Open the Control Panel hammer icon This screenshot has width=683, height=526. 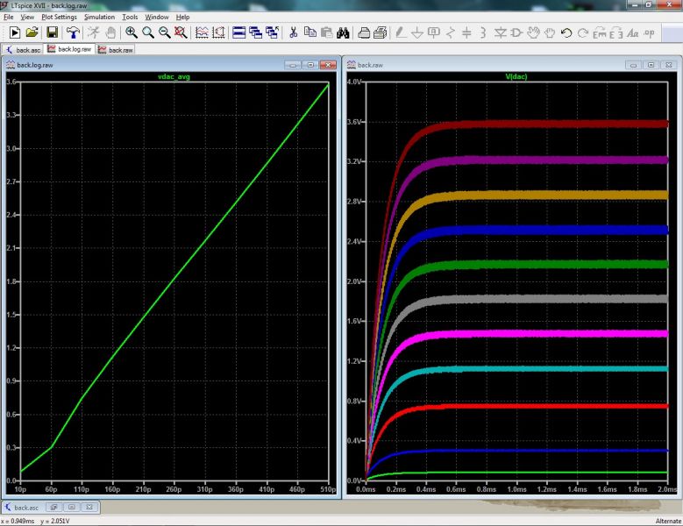click(x=72, y=33)
